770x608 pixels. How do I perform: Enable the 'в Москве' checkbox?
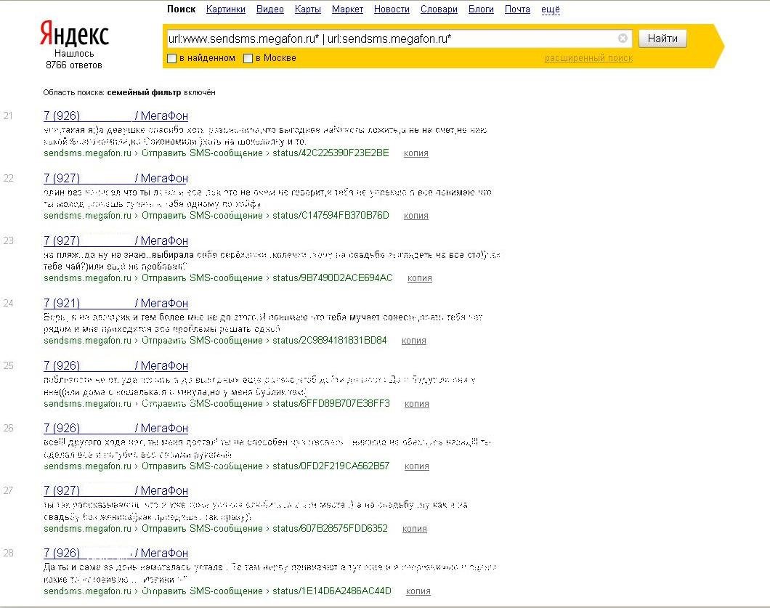click(x=248, y=58)
